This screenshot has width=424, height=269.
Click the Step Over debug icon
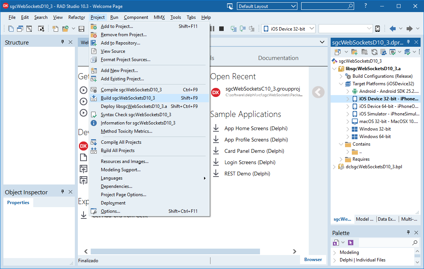tap(243, 29)
